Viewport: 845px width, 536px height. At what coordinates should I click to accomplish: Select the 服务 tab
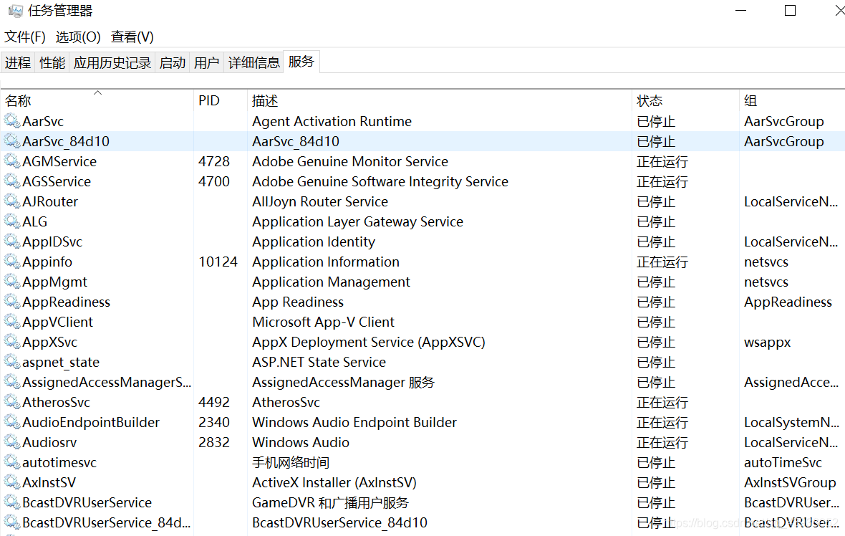[x=301, y=62]
